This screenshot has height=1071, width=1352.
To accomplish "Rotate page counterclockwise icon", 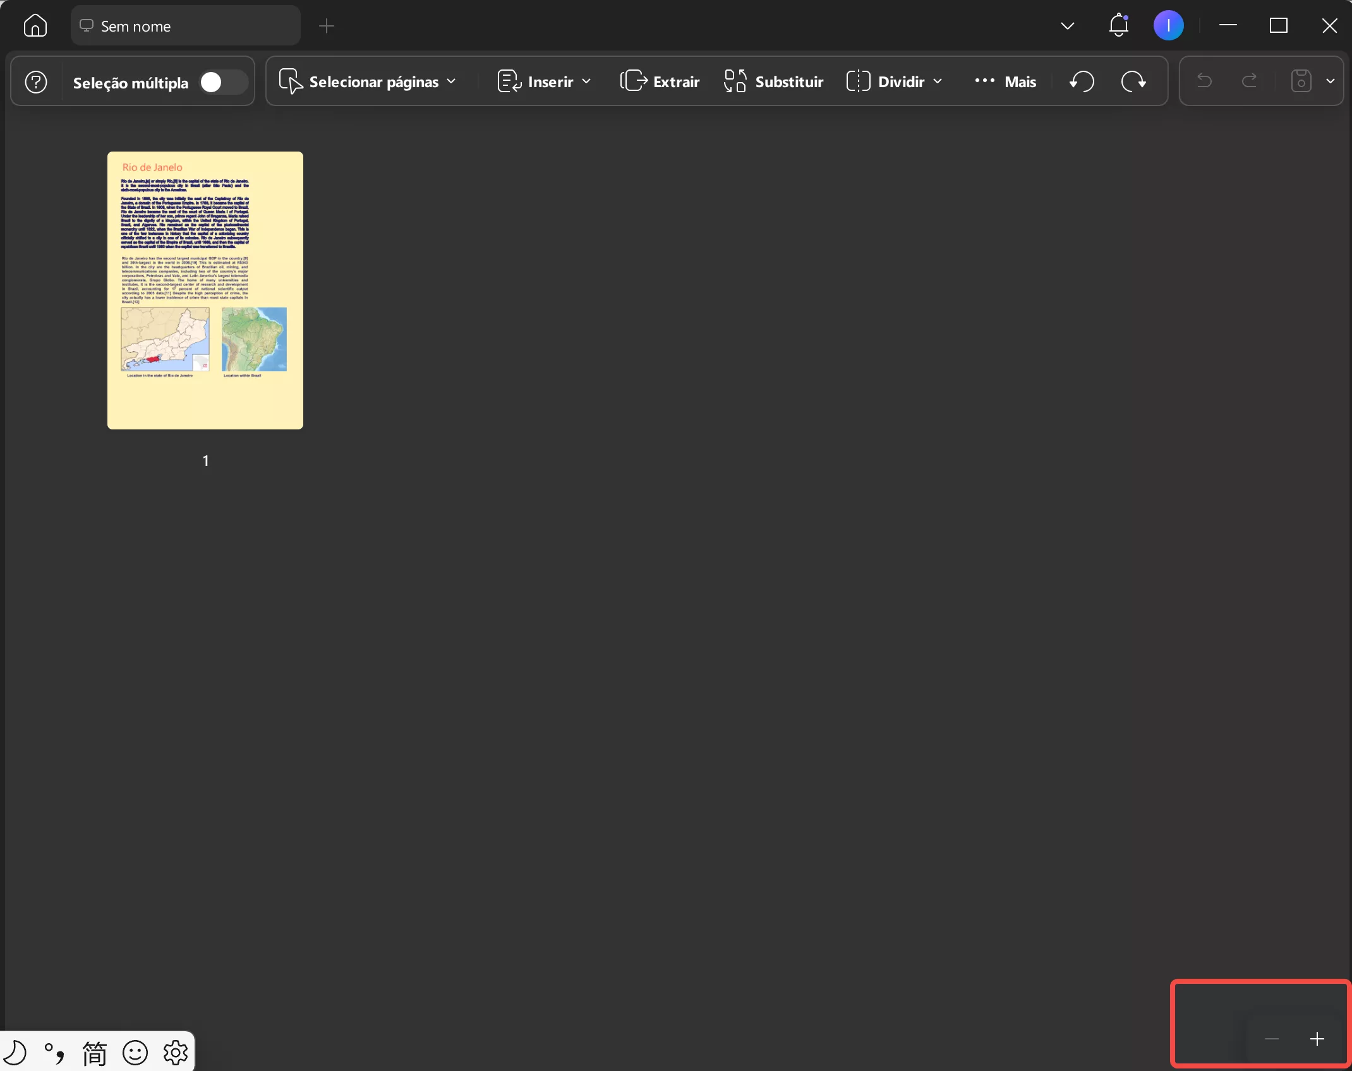I will pos(1082,81).
